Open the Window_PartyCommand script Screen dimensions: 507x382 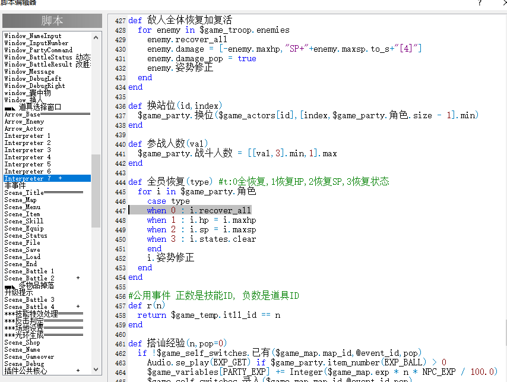click(39, 50)
